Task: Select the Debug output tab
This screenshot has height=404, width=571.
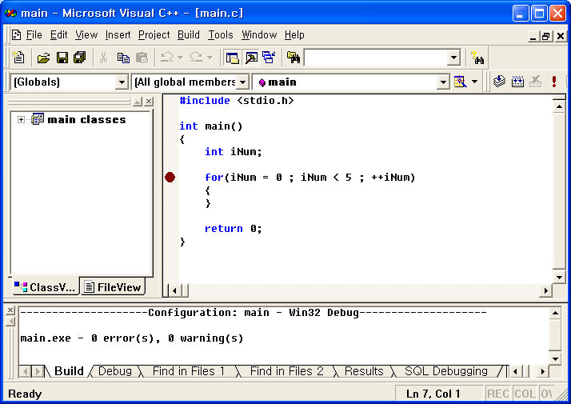Action: coord(114,371)
